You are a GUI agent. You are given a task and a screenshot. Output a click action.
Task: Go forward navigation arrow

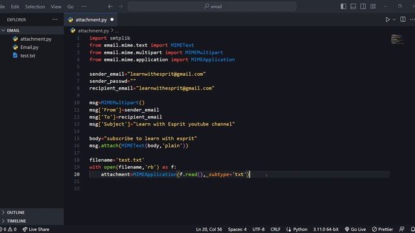121,6
